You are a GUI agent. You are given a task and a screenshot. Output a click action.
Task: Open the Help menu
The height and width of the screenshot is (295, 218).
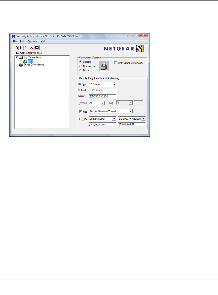[43, 42]
